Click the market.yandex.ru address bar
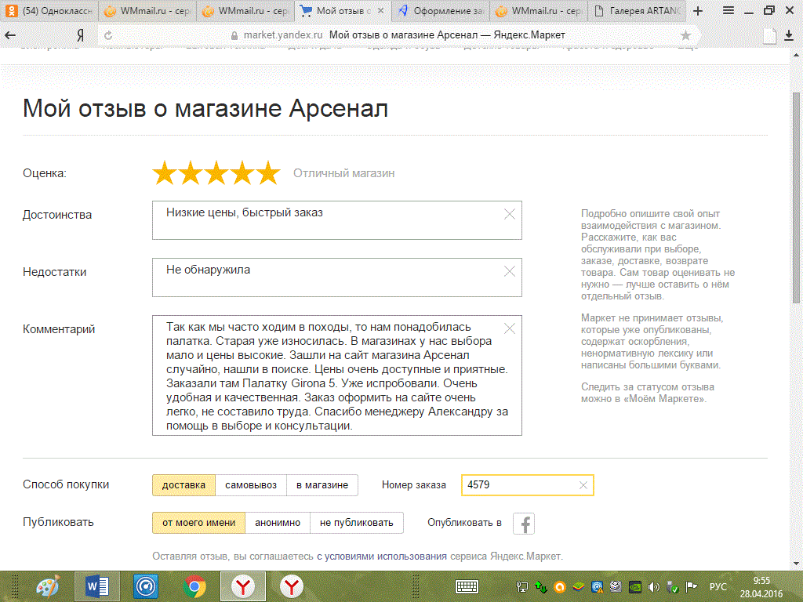This screenshot has width=803, height=602. click(x=399, y=35)
